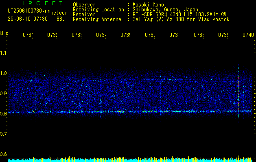Click the 0740 time axis label
This screenshot has width=256, height=162.
248,35
